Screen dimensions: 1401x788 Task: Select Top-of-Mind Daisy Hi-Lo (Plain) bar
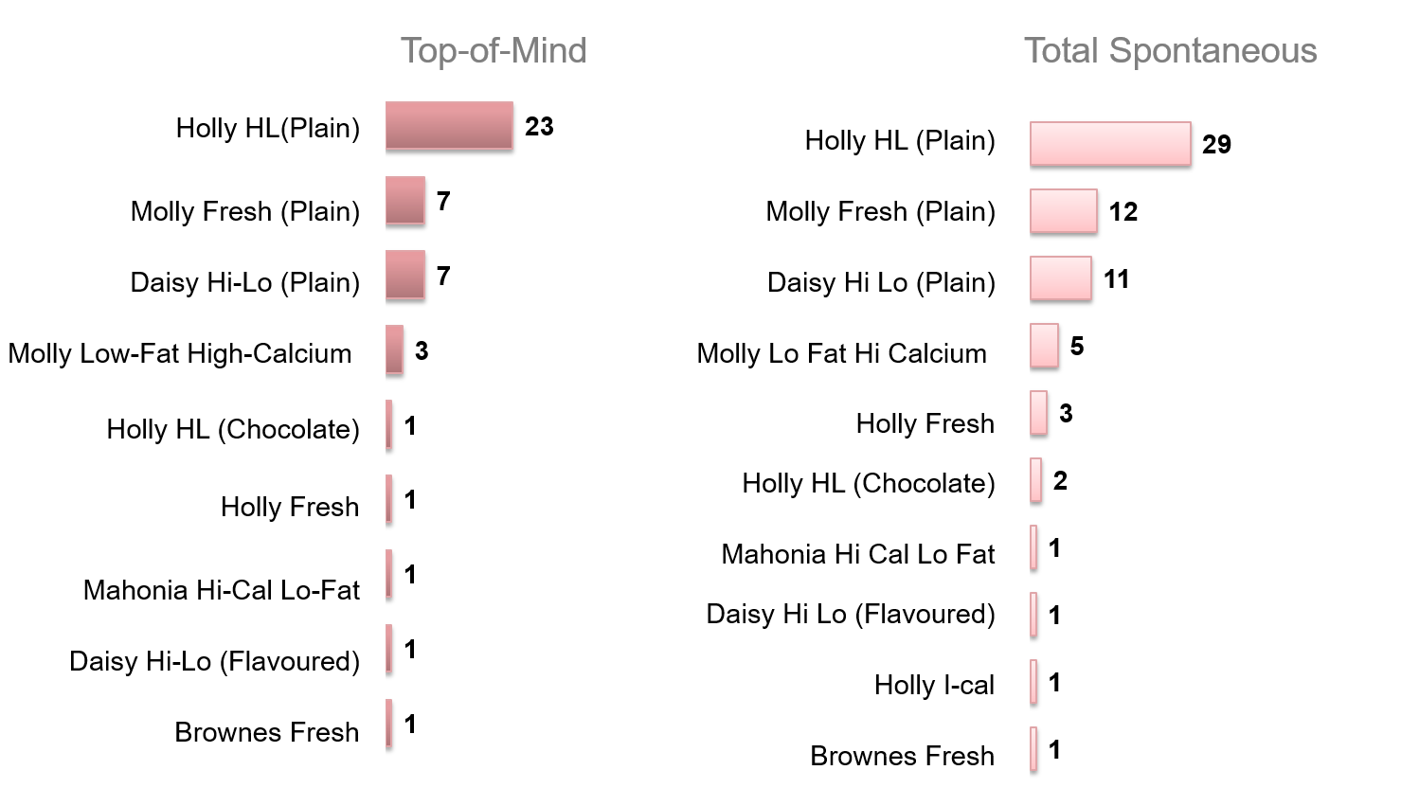pos(405,276)
